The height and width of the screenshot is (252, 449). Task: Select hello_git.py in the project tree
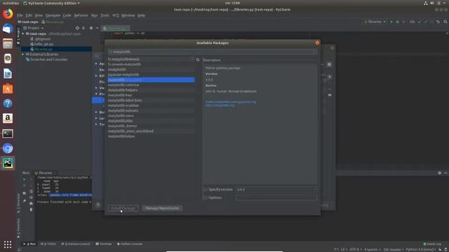43,44
